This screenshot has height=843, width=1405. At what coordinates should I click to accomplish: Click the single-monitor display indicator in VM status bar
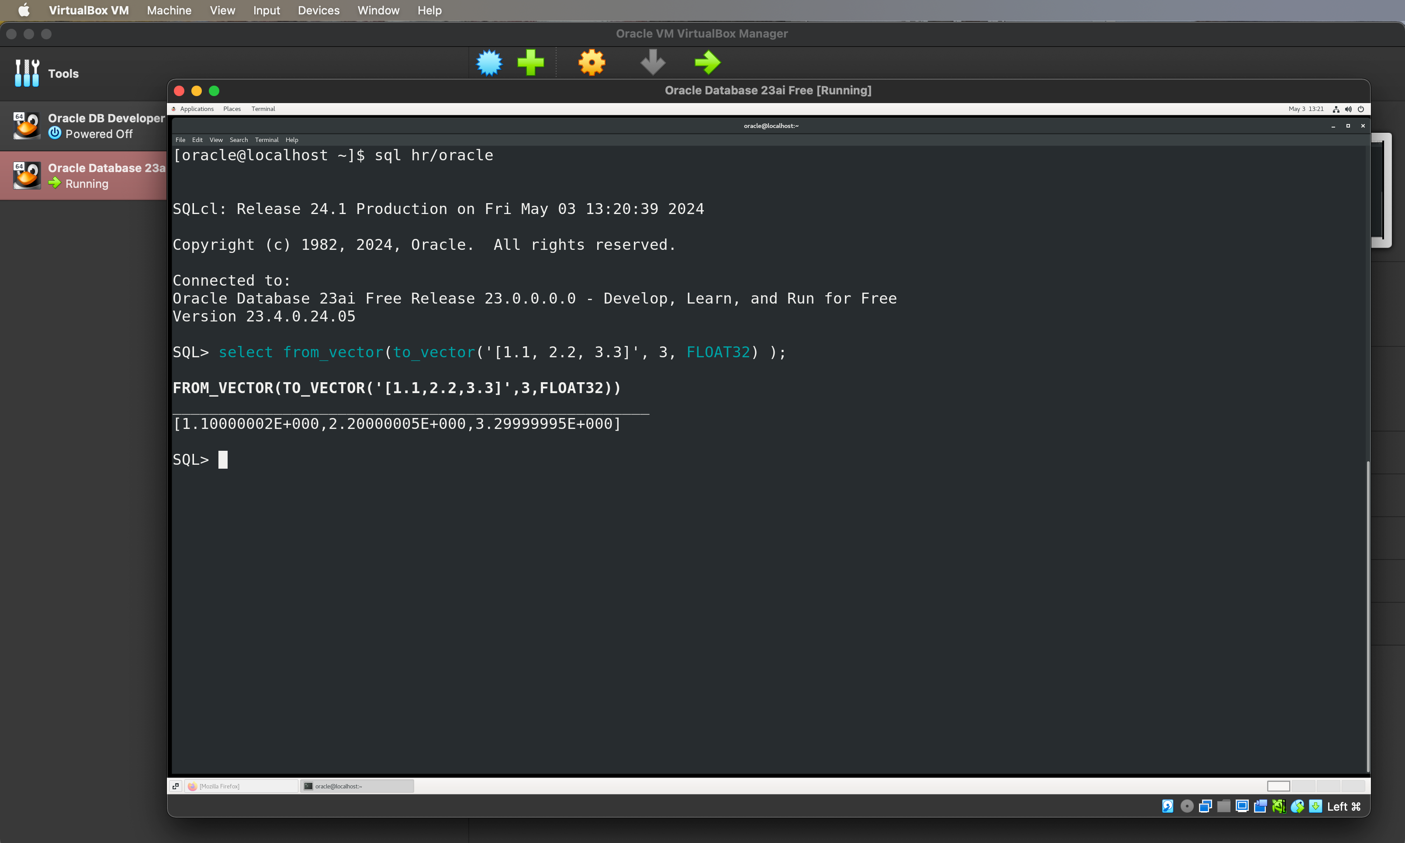click(x=1242, y=806)
